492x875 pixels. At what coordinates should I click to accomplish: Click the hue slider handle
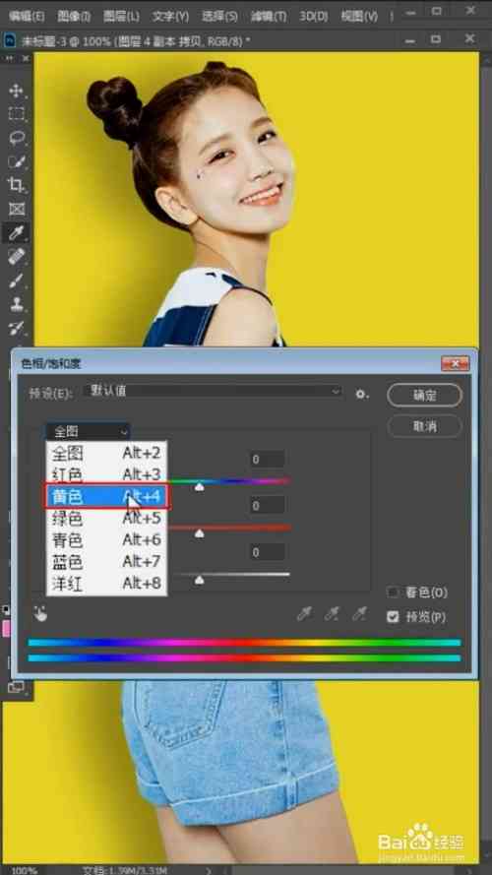[x=199, y=487]
